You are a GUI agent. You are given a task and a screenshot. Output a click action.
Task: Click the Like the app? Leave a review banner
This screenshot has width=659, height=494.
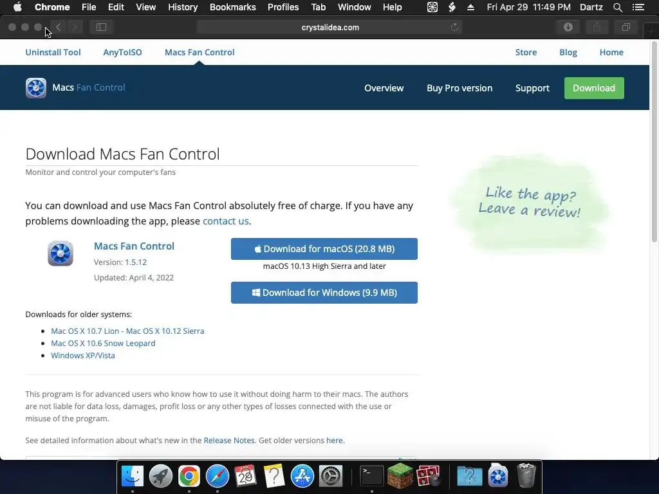coord(529,203)
